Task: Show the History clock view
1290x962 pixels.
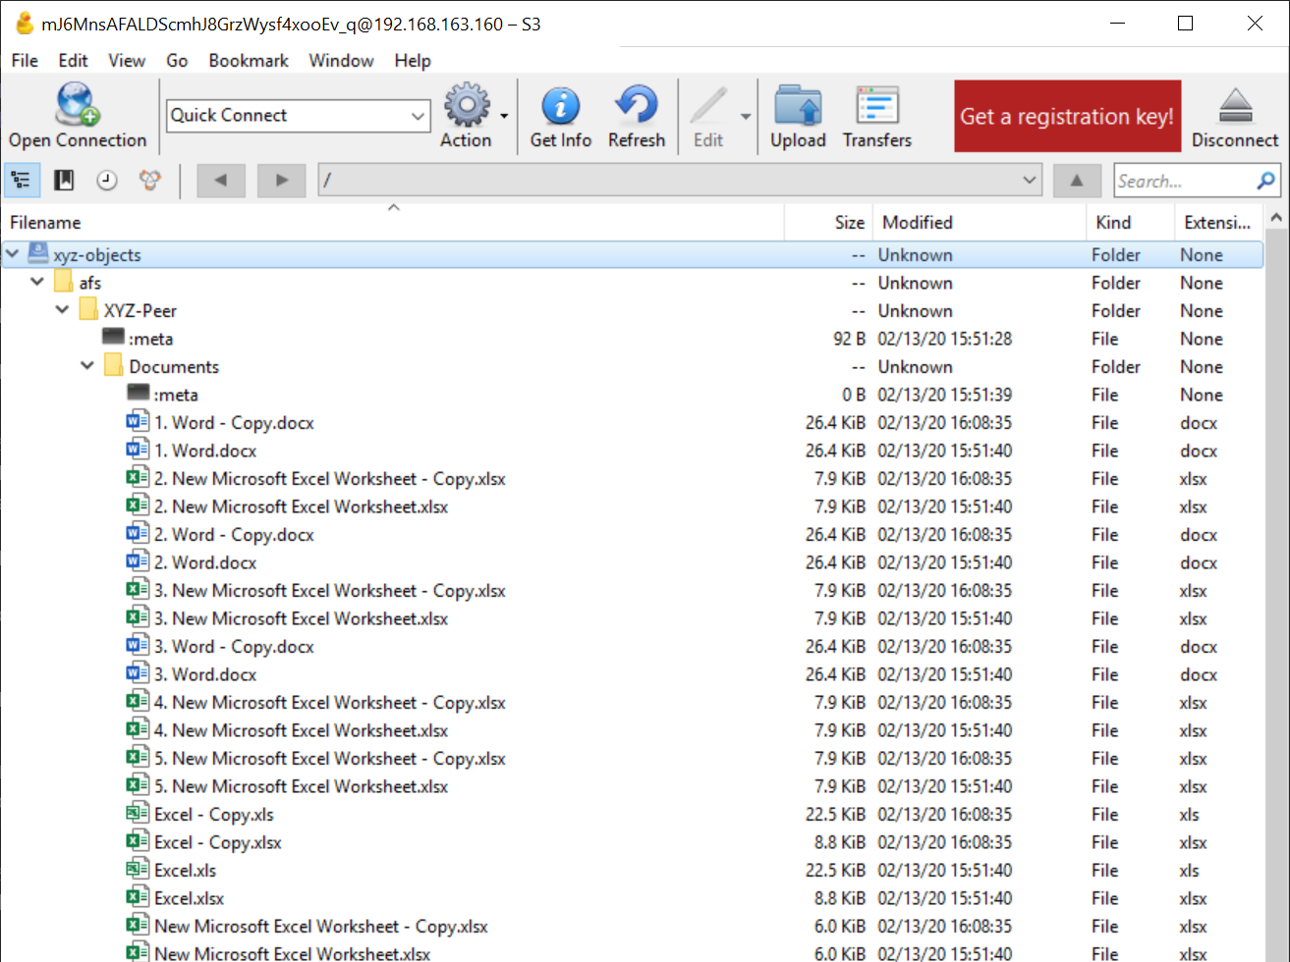Action: [x=107, y=181]
